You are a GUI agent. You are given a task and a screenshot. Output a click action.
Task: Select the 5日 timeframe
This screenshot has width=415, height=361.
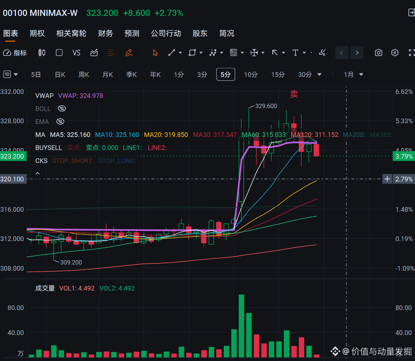tap(36, 75)
